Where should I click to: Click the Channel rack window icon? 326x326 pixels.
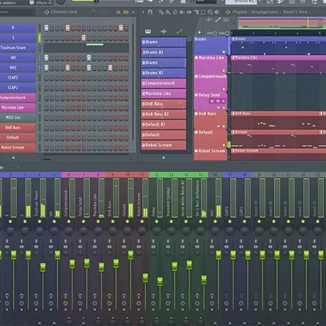click(46, 12)
